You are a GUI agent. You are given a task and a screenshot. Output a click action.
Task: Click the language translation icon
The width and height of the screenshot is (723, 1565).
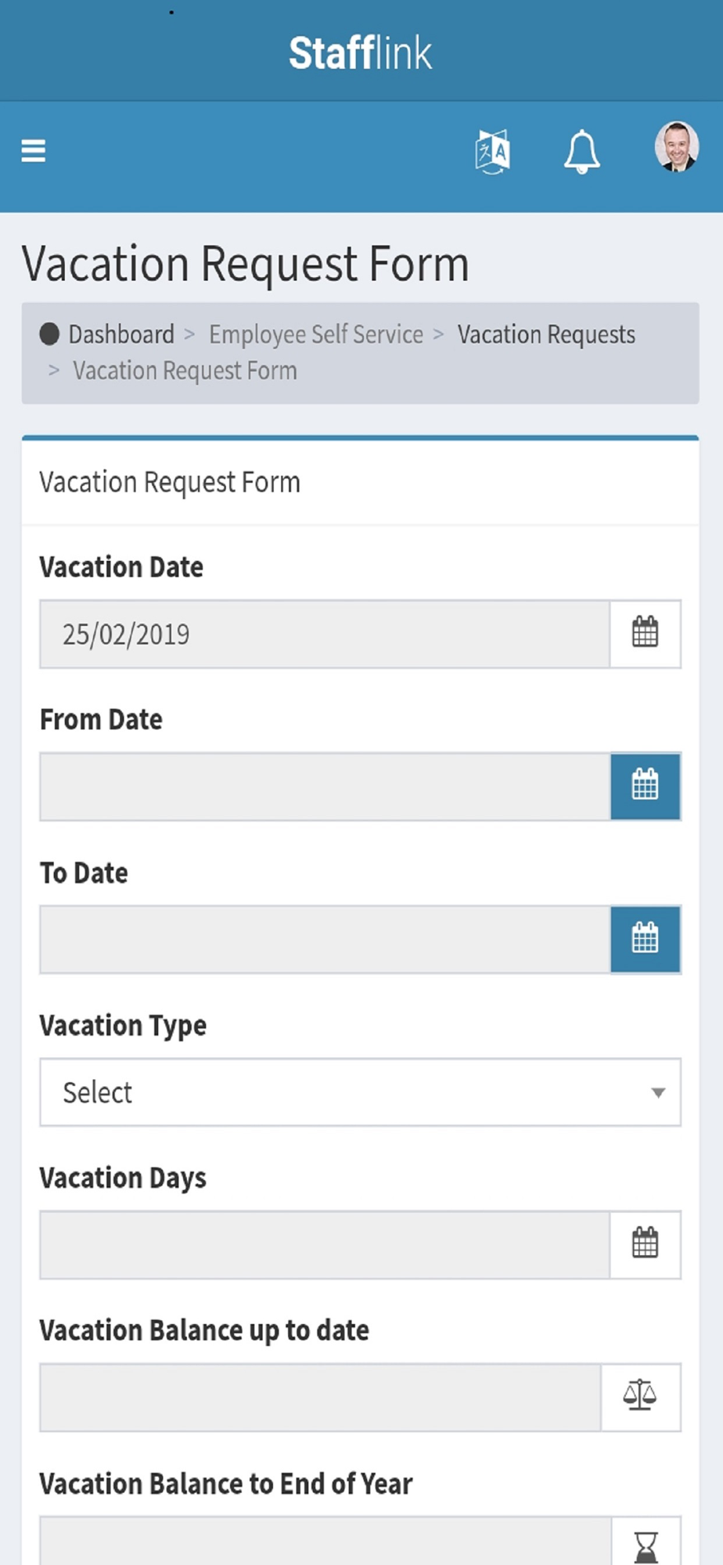(x=493, y=150)
